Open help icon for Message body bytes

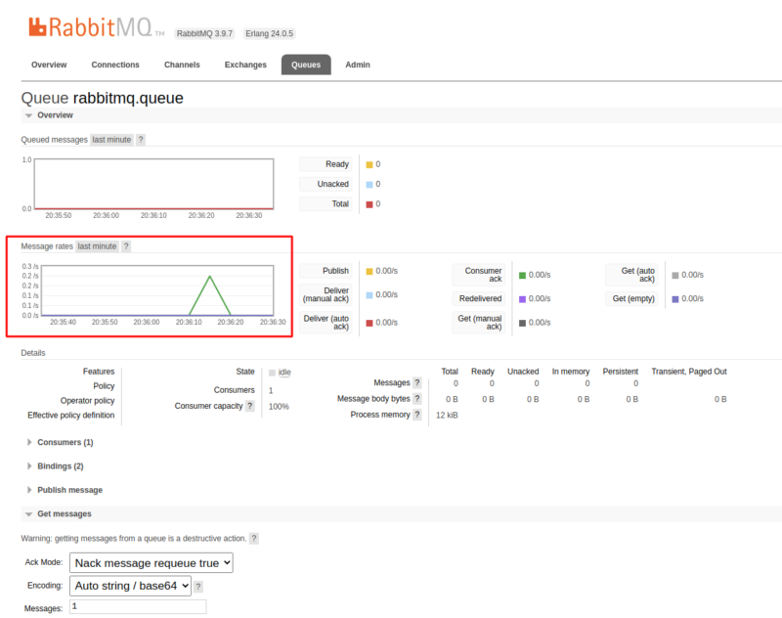coord(417,399)
